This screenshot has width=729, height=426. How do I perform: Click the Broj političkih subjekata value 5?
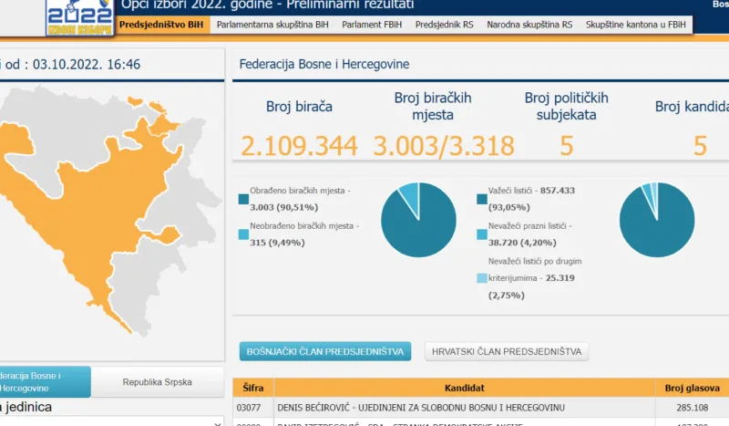coord(566,146)
